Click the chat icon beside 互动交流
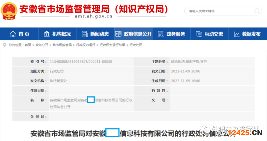Screen dimensions: 267x141 tap(199, 34)
